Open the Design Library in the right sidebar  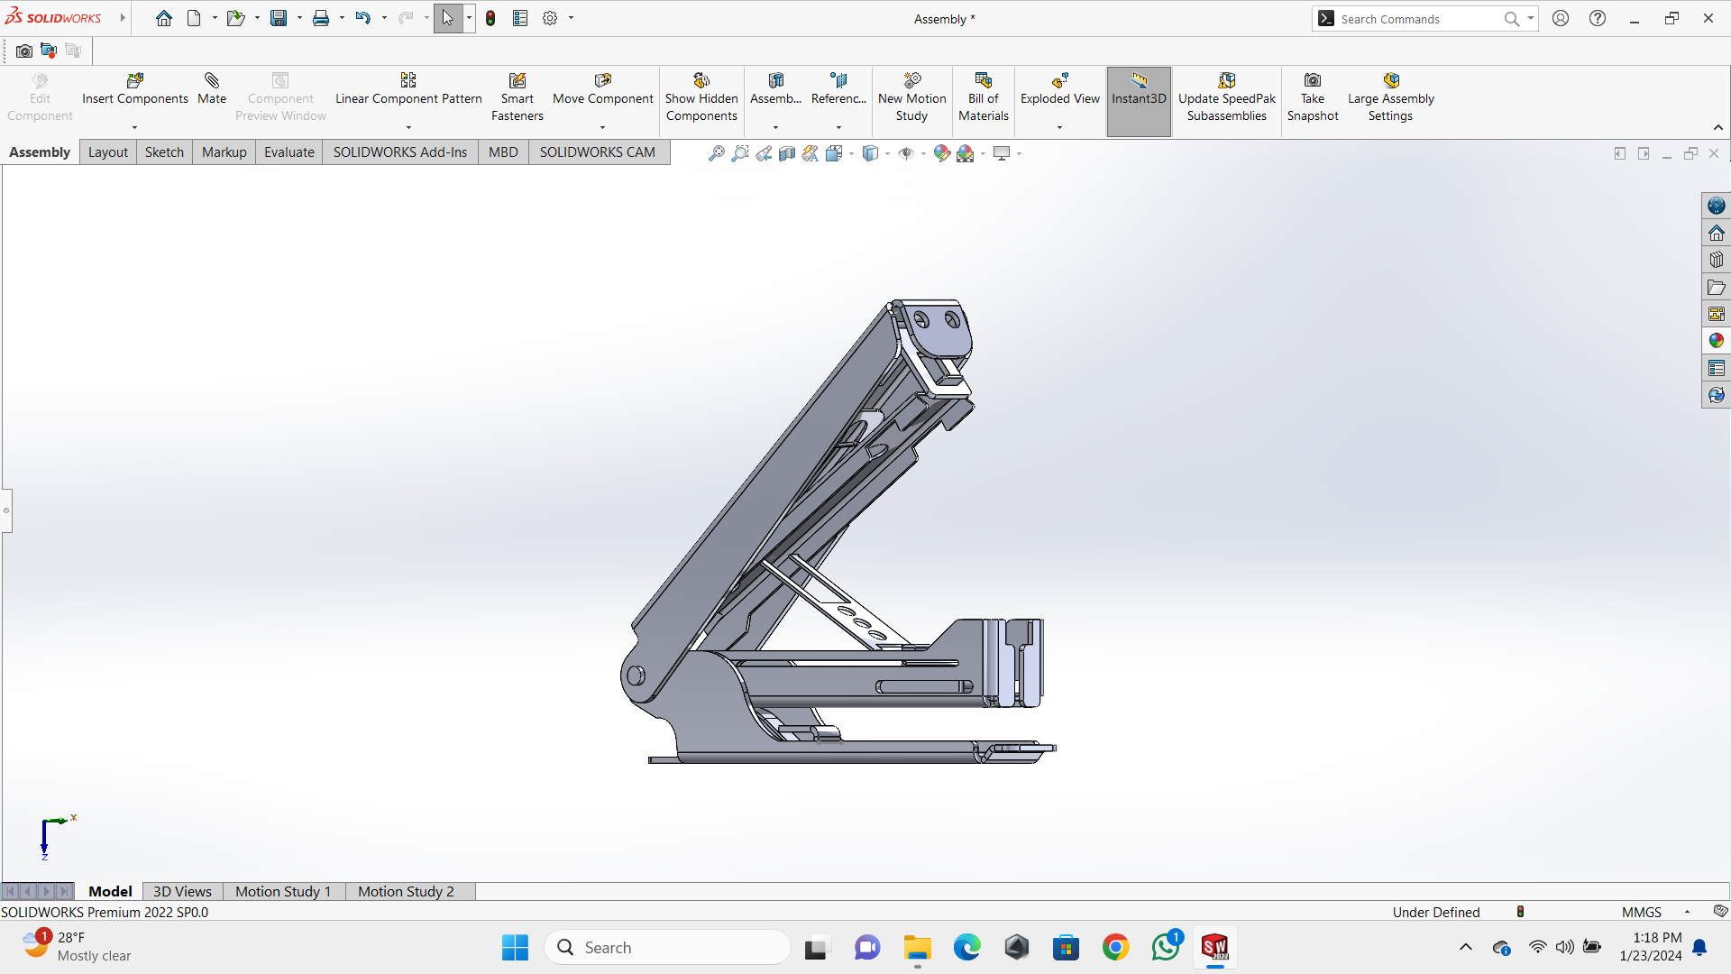click(1716, 260)
